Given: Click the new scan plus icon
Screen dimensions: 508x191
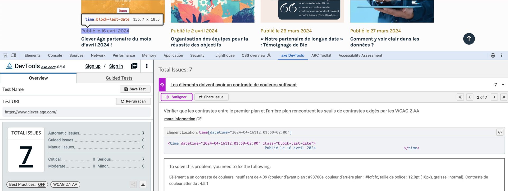Looking at the screenshot, I should pyautogui.click(x=134, y=66).
